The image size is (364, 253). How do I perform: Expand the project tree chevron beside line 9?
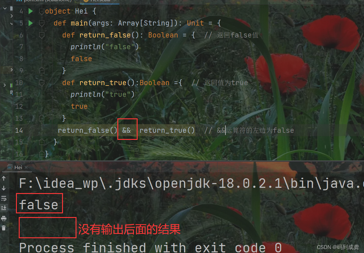coord(12,70)
